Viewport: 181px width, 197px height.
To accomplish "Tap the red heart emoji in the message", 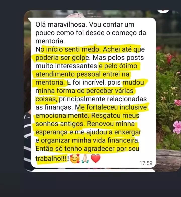I will click(x=96, y=159).
